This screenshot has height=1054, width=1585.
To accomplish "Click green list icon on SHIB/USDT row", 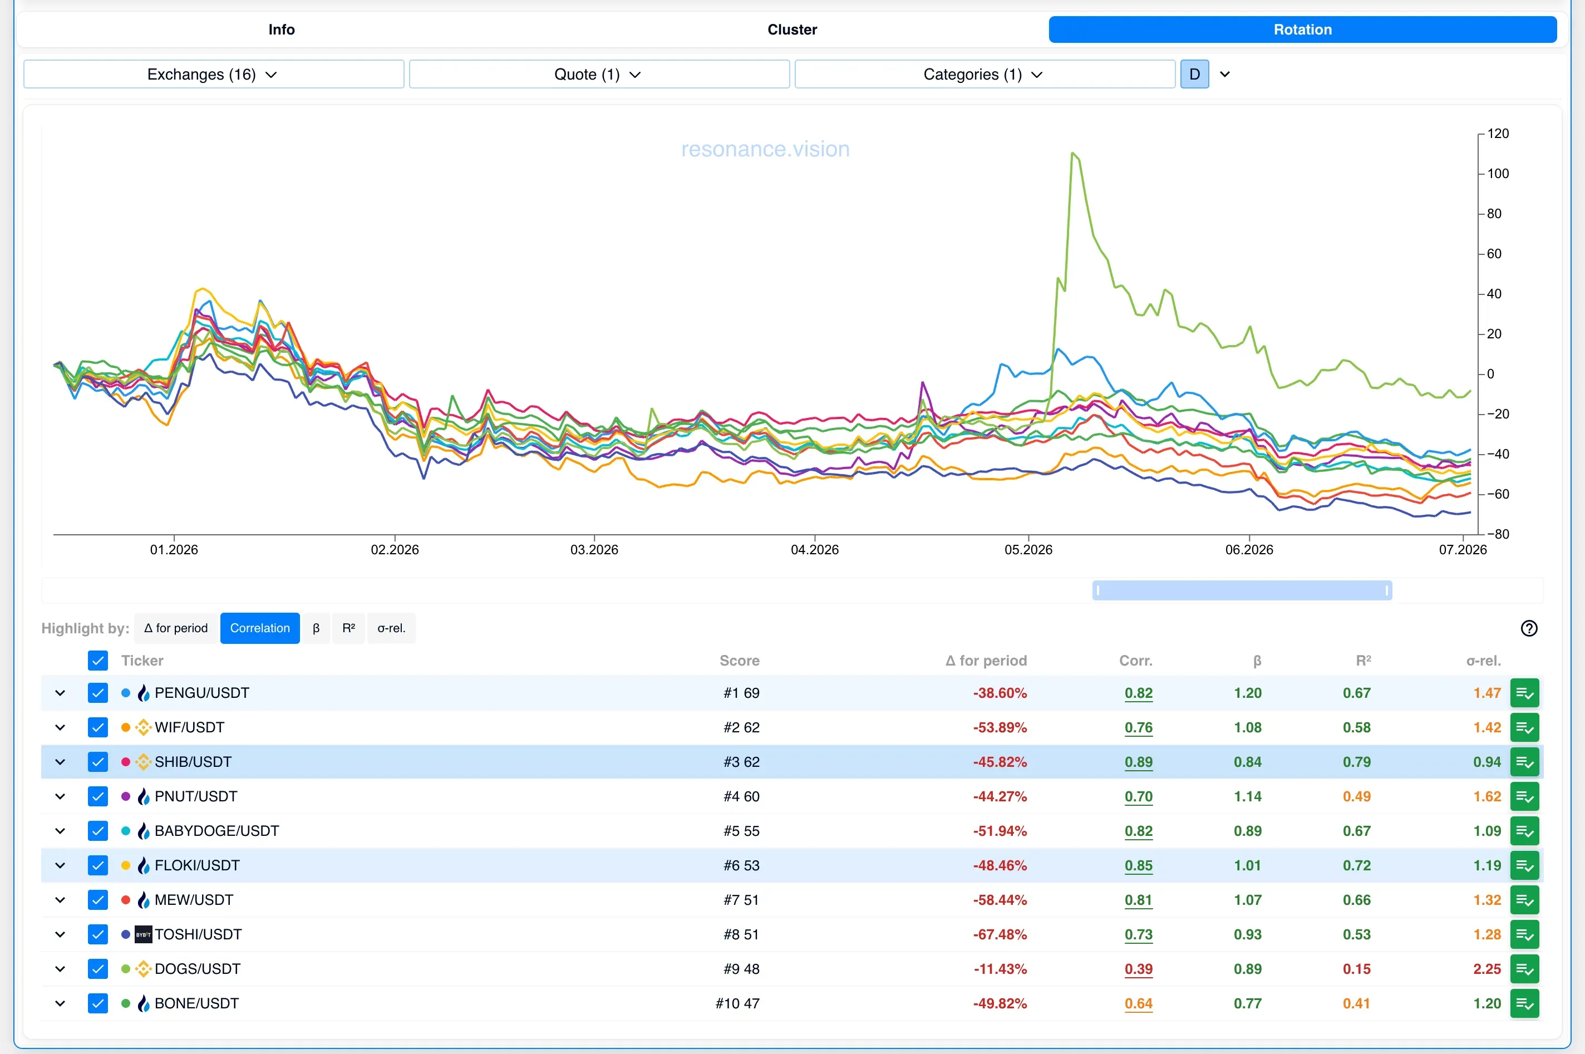I will tap(1524, 762).
